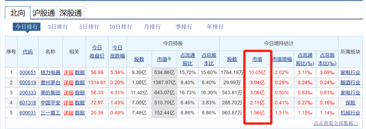Open the 机械行业 sector link
Viewport: 366px width, 129px height.
pos(350,113)
